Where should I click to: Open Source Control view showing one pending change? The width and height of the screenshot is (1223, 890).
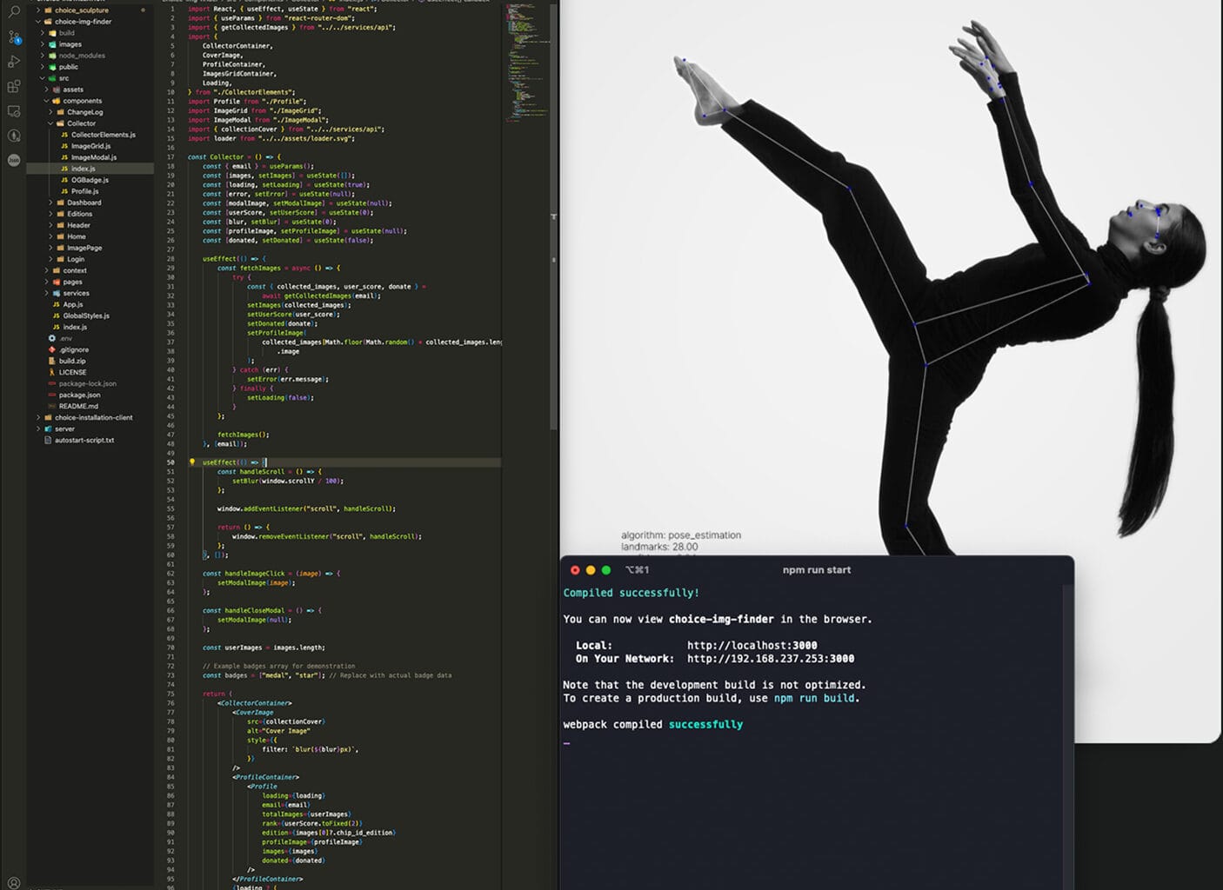coord(13,37)
